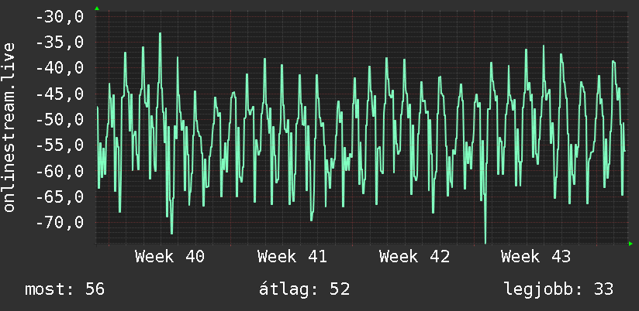Select the Week 41 axis label
Screen dimensions: 639x311
[292, 257]
